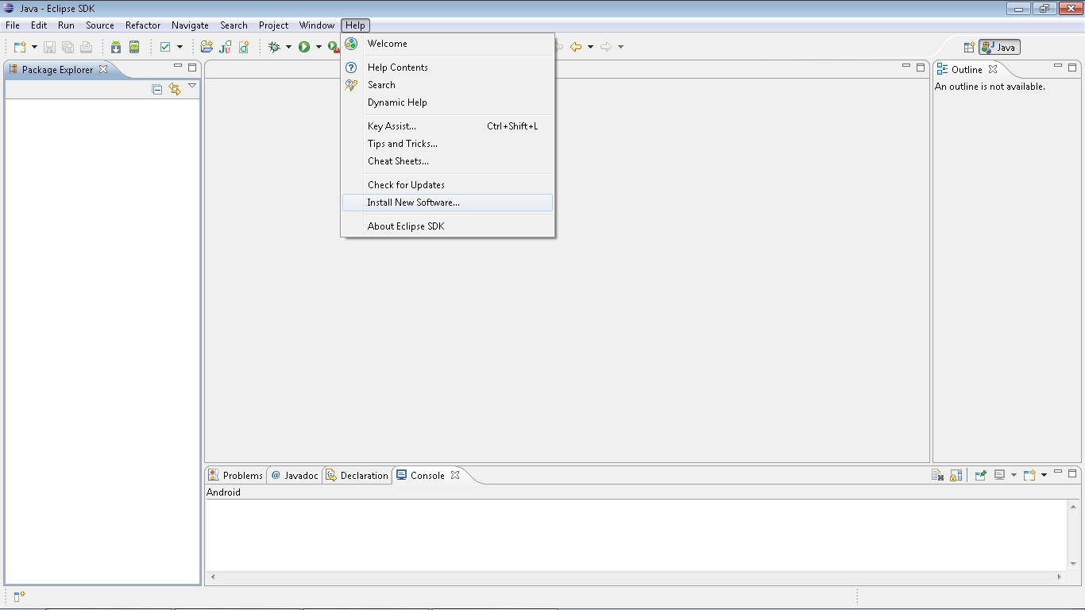1085x610 pixels.
Task: Expand the checkmark icon dropdown arrow
Action: point(180,47)
